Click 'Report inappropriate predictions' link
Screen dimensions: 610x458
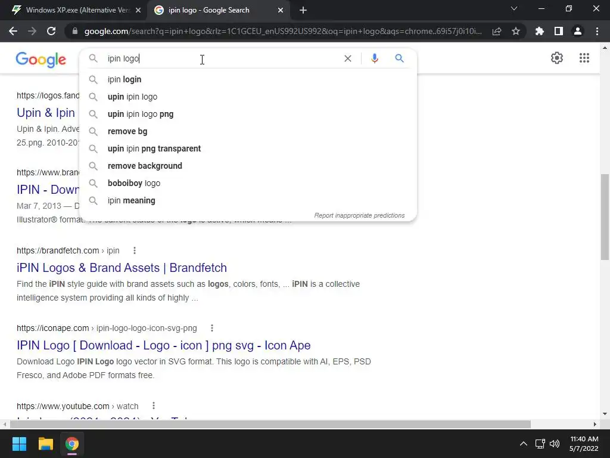(359, 215)
